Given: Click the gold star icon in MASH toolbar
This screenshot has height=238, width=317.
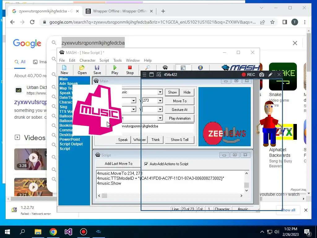Looking at the screenshot, I should coord(200,68).
